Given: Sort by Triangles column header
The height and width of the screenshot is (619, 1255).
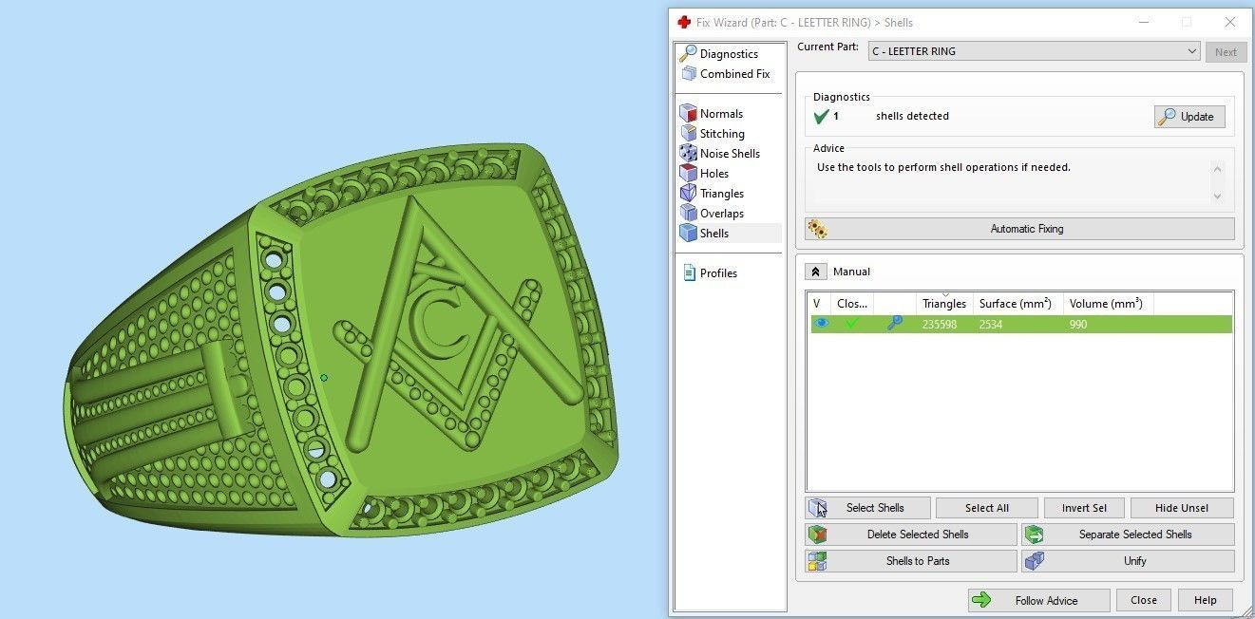Looking at the screenshot, I should pos(943,304).
